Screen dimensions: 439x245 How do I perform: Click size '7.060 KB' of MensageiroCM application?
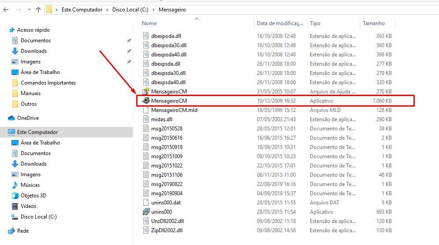click(382, 101)
